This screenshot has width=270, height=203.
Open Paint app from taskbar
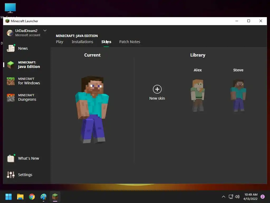pos(44,197)
